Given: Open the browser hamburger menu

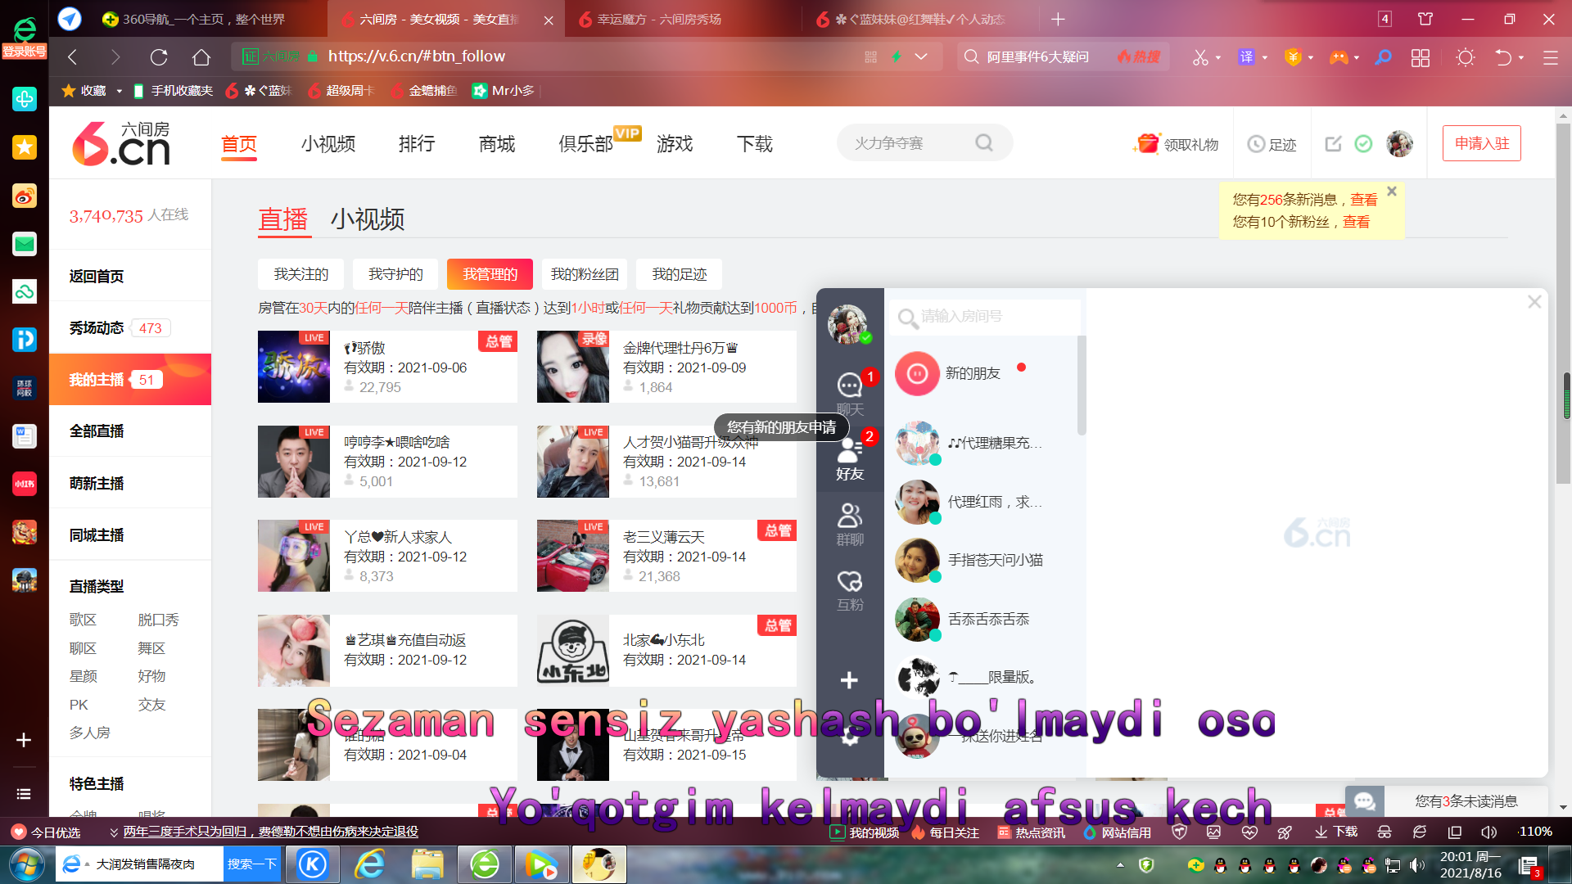Looking at the screenshot, I should [x=1550, y=57].
